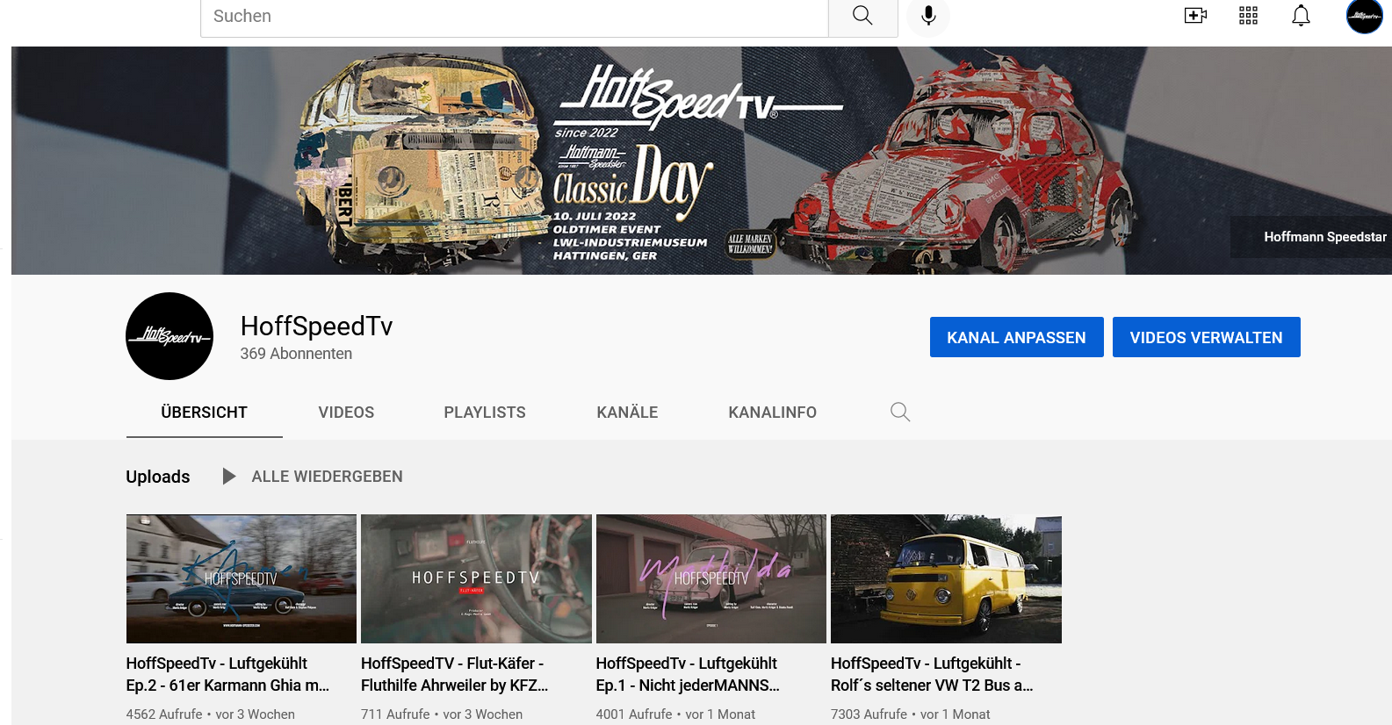Open the account avatar menu

tap(1365, 16)
